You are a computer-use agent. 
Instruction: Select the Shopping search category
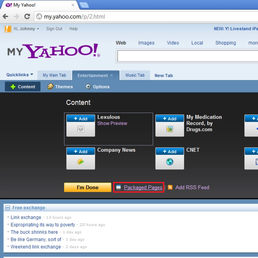(226, 43)
